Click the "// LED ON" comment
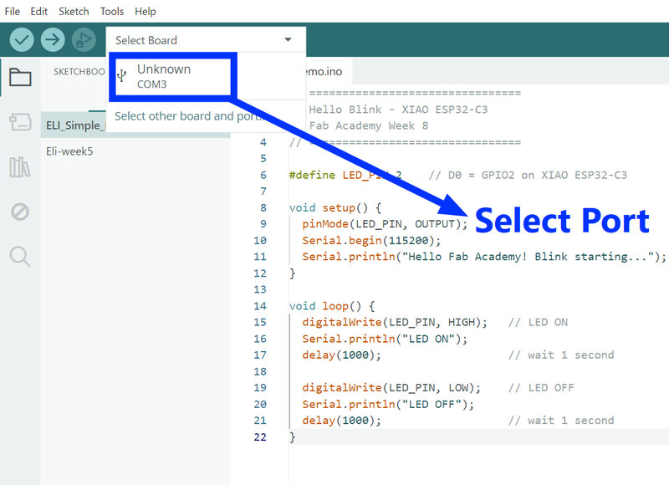Screen dimensions: 669x485 point(538,322)
